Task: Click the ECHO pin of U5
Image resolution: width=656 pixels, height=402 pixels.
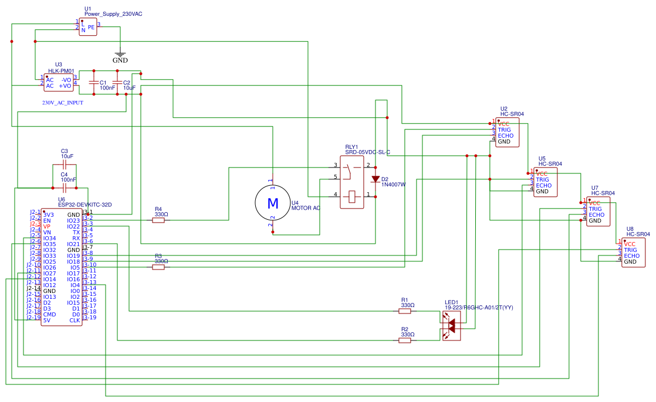Action: [x=544, y=186]
